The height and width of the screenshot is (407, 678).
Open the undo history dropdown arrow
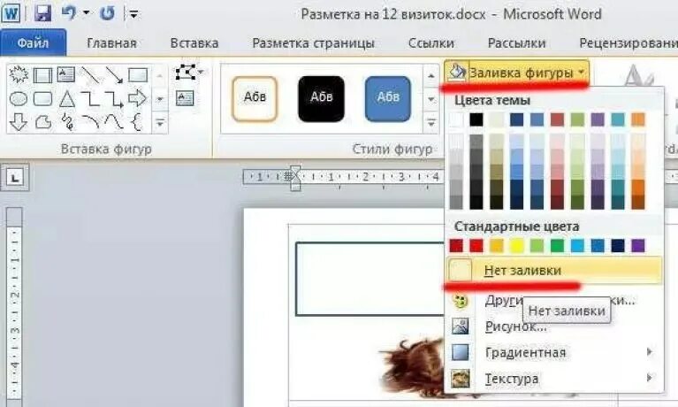(86, 13)
